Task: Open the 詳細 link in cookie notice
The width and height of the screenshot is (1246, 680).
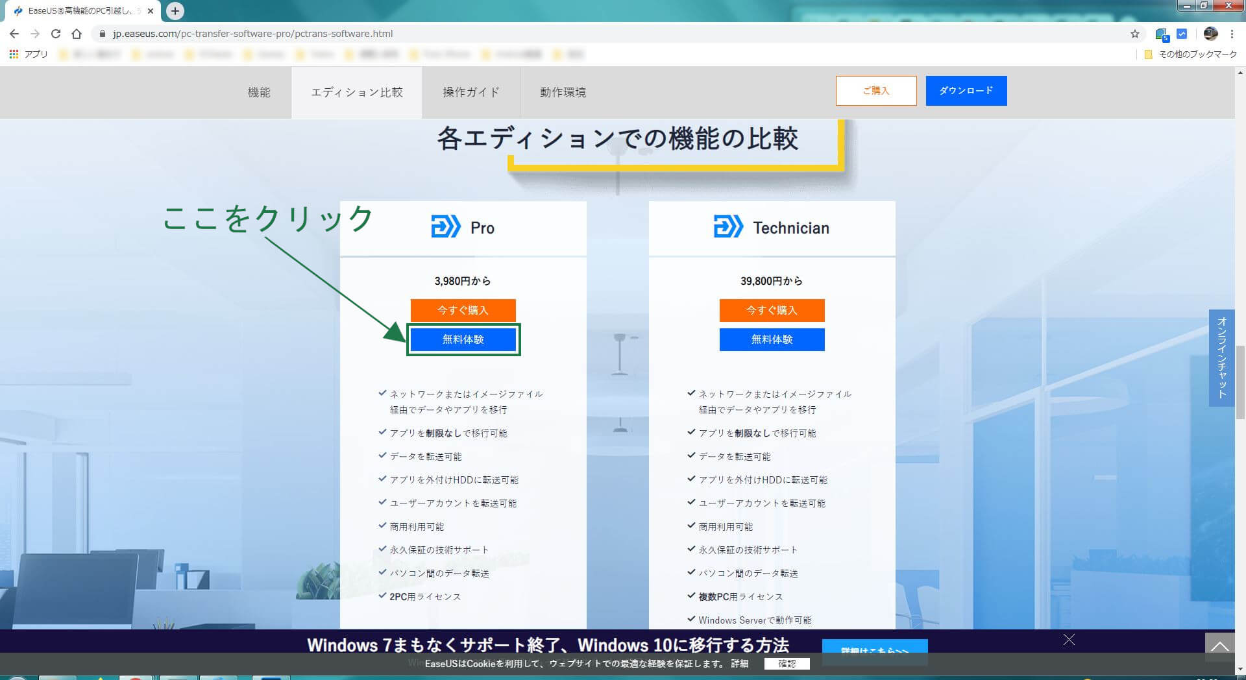Action: [739, 664]
